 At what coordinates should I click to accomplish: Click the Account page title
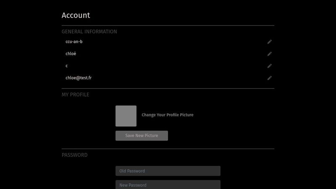point(76,15)
